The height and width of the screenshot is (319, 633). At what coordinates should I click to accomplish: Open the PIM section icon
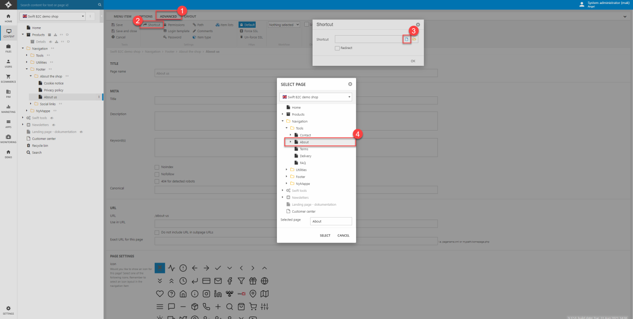[8, 93]
